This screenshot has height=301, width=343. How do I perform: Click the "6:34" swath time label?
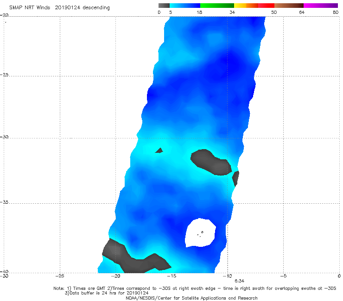240,281
